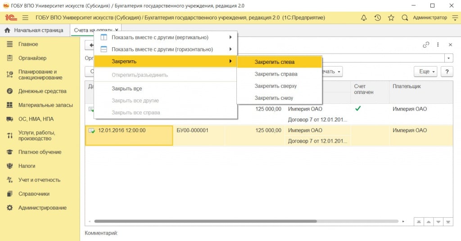Image resolution: width=461 pixels, height=241 pixels.
Task: Open organization field dropdown arrow
Action: [449, 58]
